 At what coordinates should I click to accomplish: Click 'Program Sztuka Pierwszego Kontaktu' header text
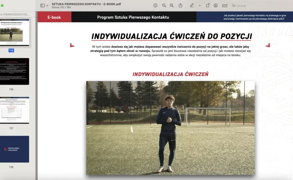(133, 17)
